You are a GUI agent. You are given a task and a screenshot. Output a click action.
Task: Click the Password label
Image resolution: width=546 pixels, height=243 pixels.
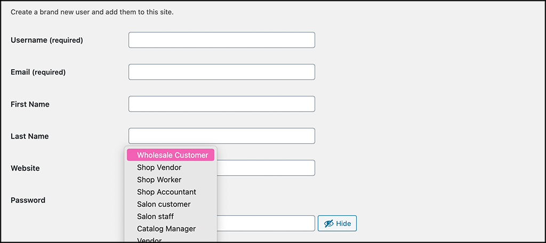[x=28, y=200]
